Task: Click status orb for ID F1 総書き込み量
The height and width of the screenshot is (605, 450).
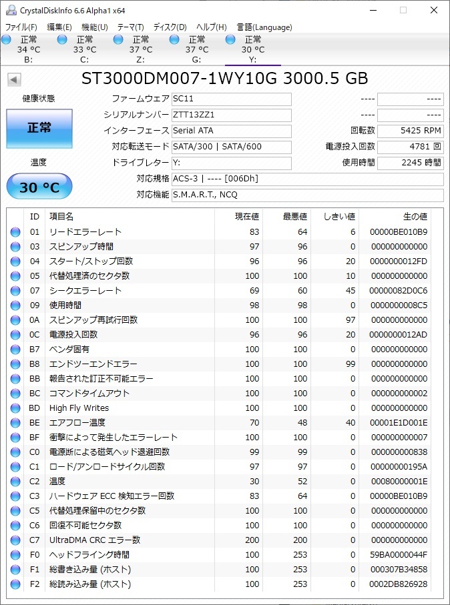Action: pos(15,569)
